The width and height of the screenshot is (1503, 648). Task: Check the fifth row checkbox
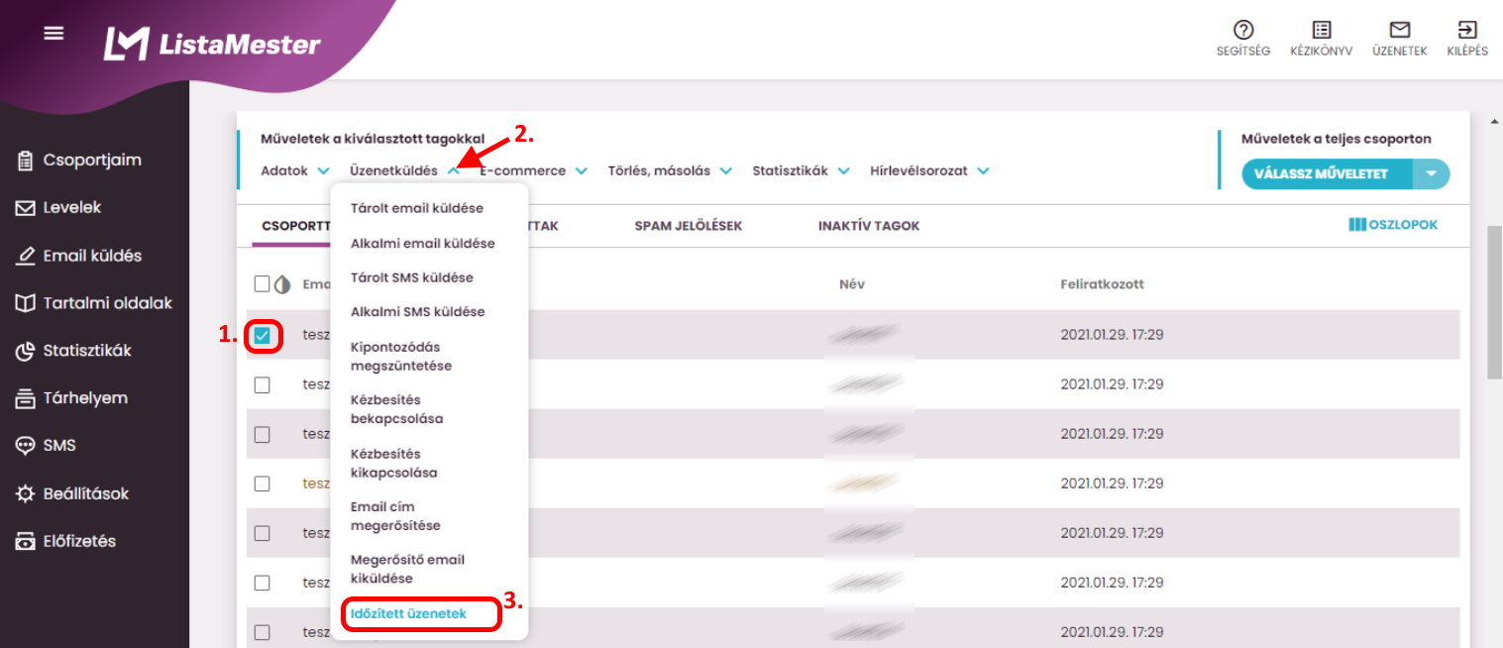pyautogui.click(x=262, y=533)
